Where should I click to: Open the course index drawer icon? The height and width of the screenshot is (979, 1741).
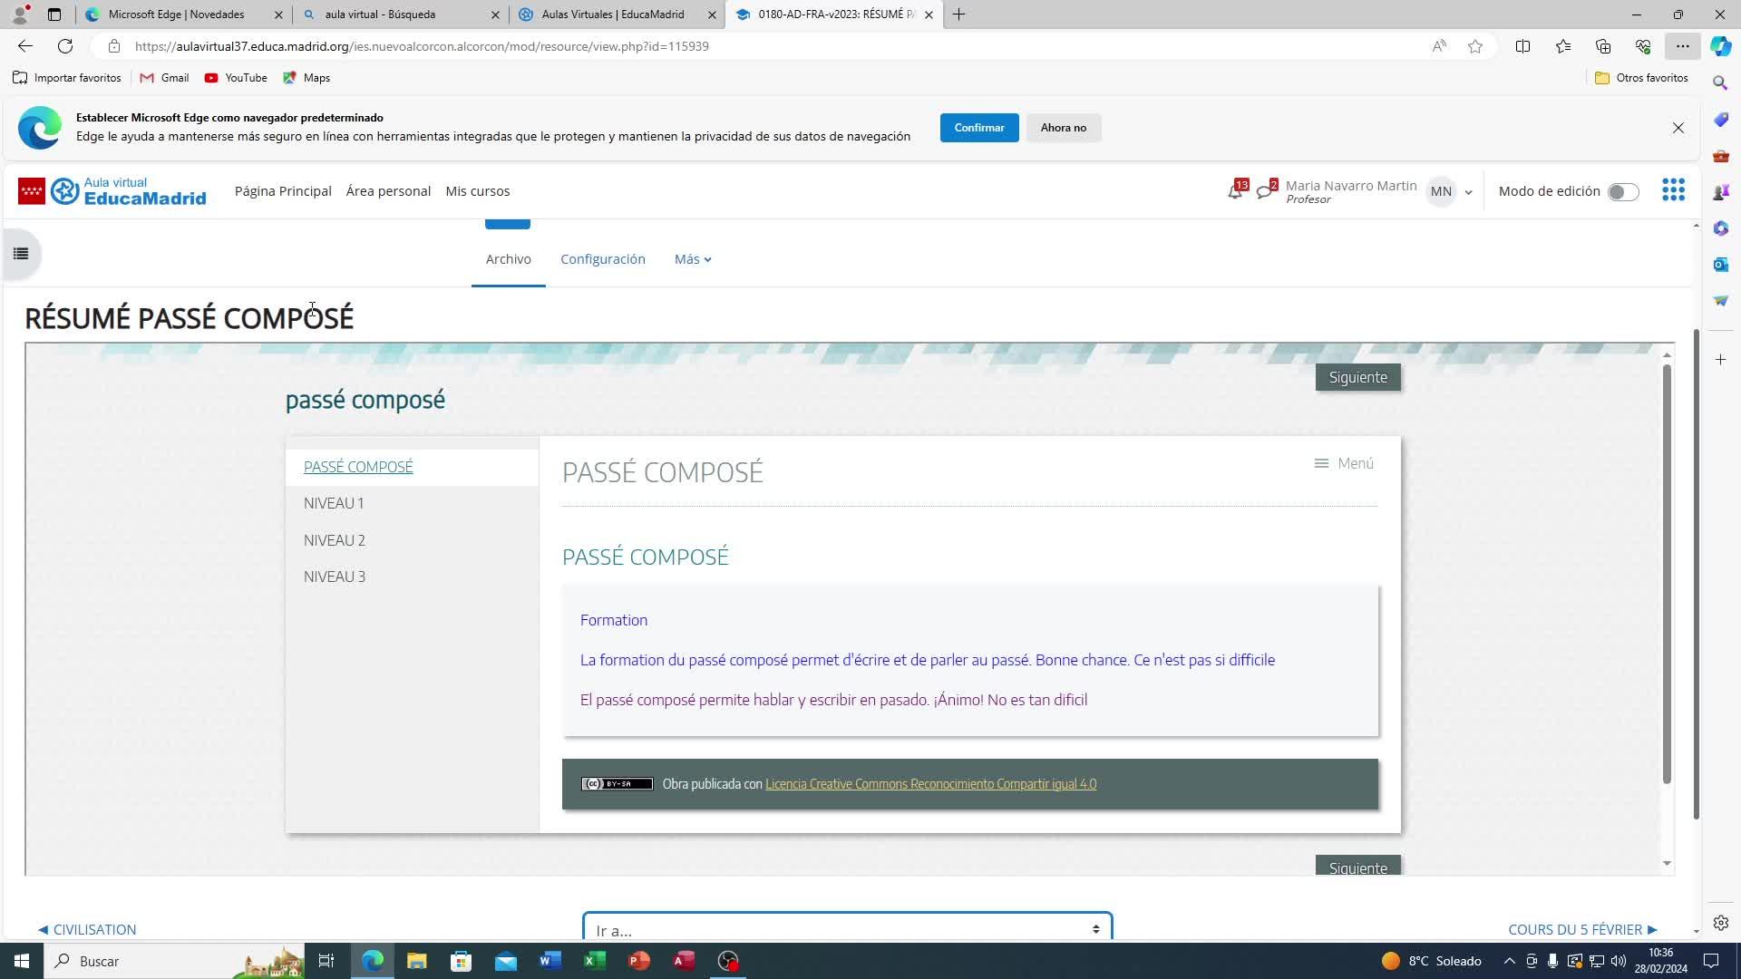point(21,254)
